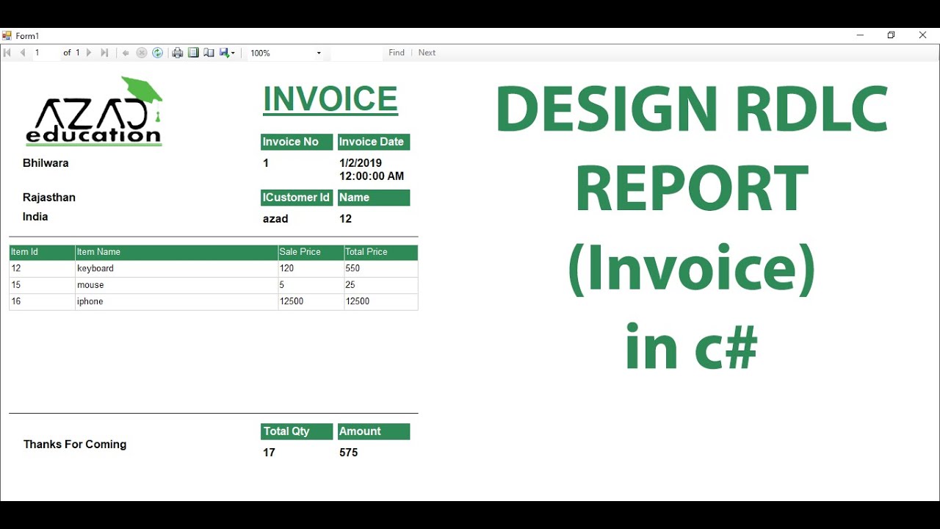940x529 pixels.
Task: Click the INVOICE heading
Action: tap(330, 100)
